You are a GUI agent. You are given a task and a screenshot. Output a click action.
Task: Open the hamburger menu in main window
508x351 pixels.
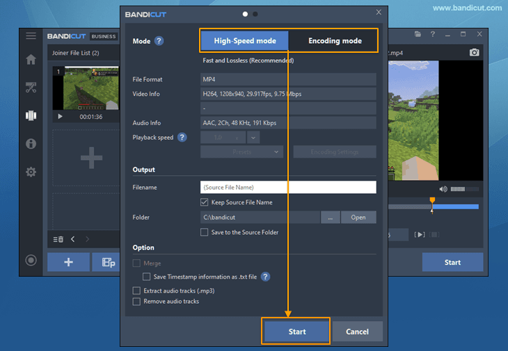(x=31, y=36)
